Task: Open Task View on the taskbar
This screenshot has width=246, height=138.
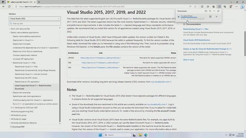Action: (134, 135)
